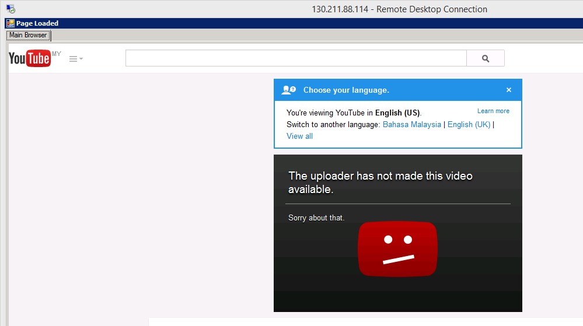Select the Main Browser tab
This screenshot has width=583, height=326.
click(x=28, y=36)
